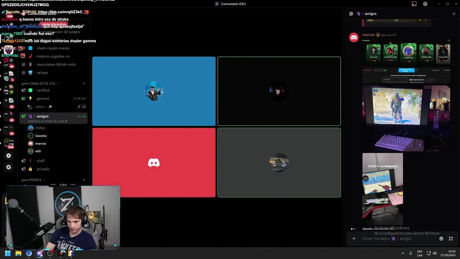Open Discord from the taskbar
Image resolution: width=460 pixels, height=259 pixels.
(x=40, y=253)
